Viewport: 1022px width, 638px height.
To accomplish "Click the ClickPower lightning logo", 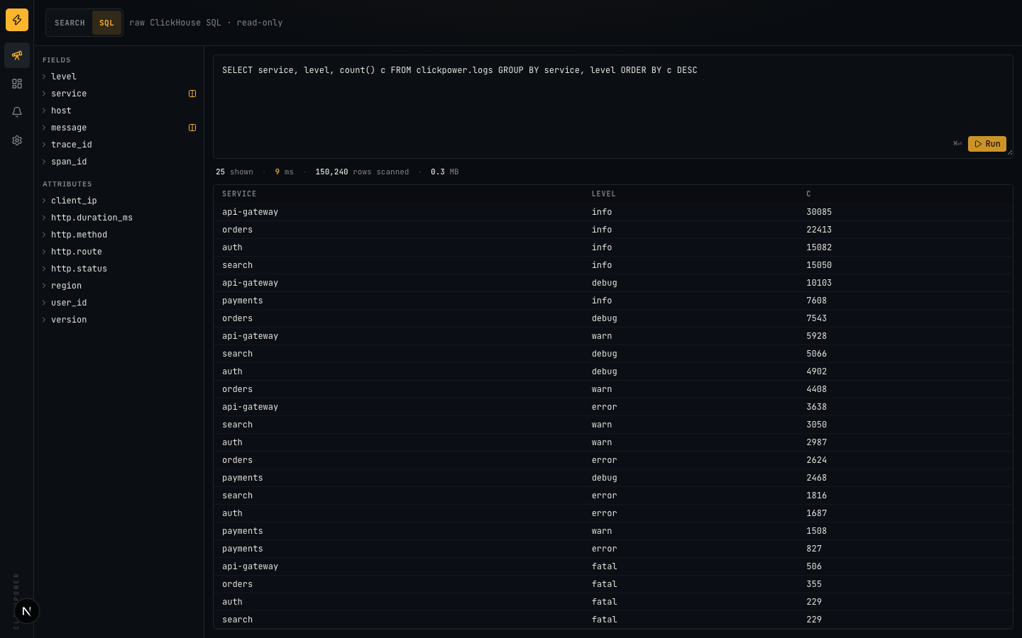I will [x=17, y=20].
